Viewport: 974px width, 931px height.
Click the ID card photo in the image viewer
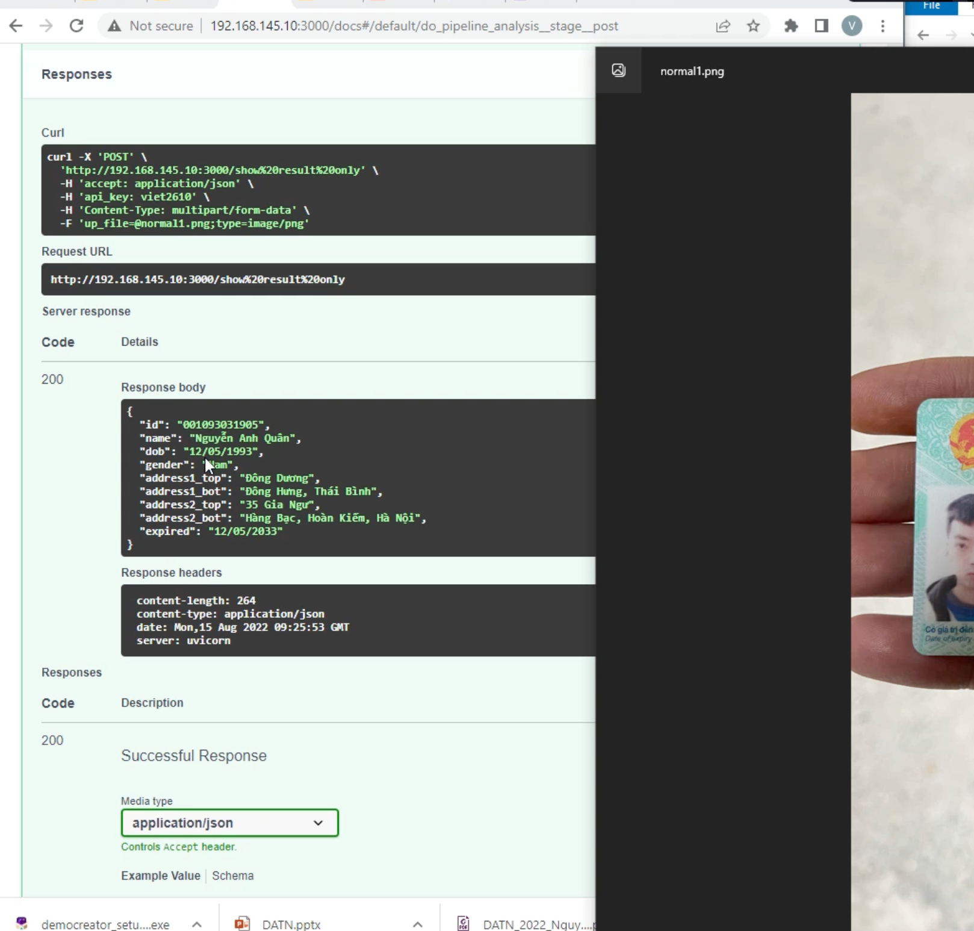943,527
